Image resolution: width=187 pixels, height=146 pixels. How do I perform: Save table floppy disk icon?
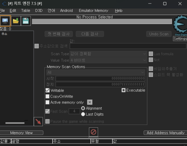click(26, 21)
